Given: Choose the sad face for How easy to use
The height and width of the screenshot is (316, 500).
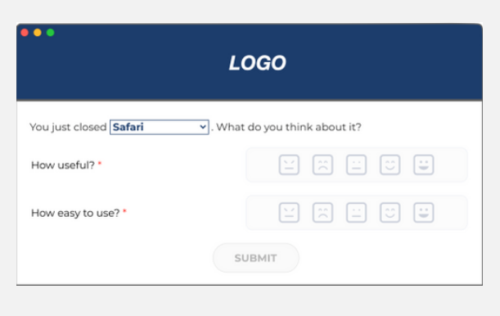Looking at the screenshot, I should [322, 212].
